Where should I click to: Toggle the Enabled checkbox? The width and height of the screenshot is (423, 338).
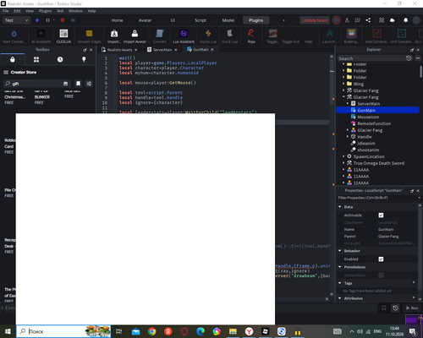[381, 259]
